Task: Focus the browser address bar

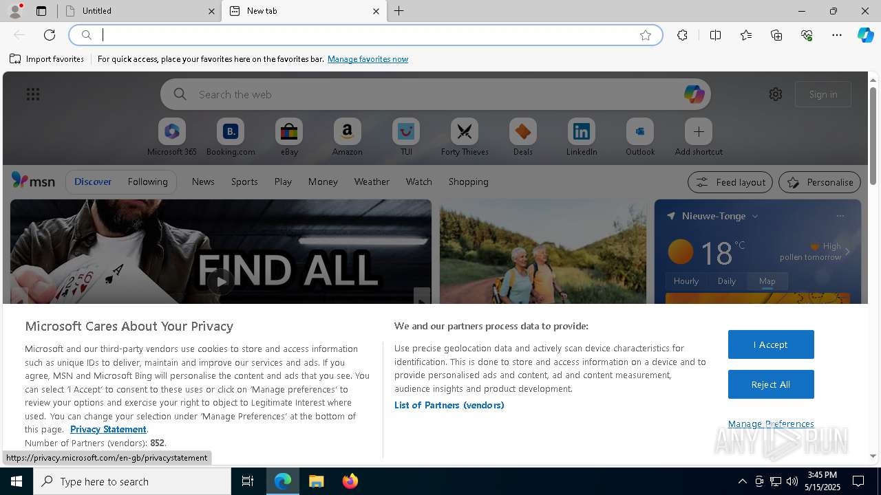Action: coord(365,35)
